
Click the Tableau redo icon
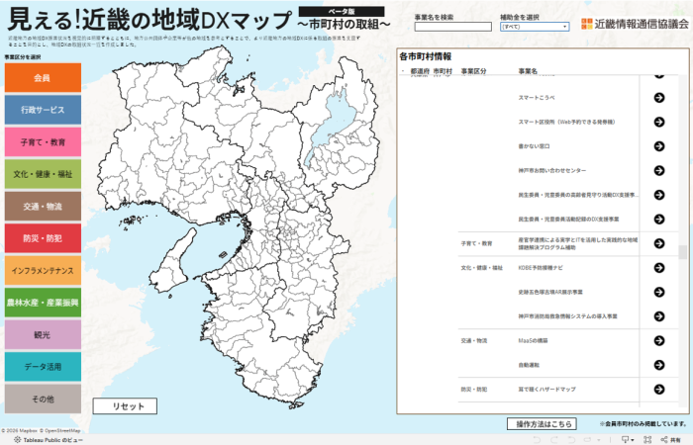coord(554,440)
